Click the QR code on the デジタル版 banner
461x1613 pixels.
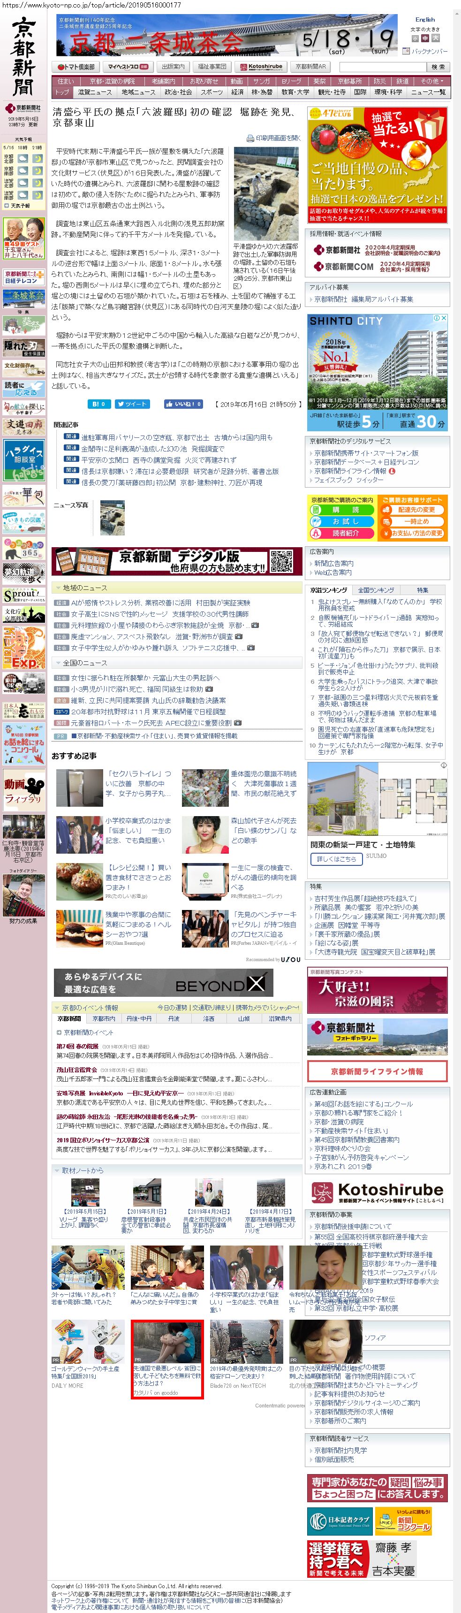click(281, 560)
